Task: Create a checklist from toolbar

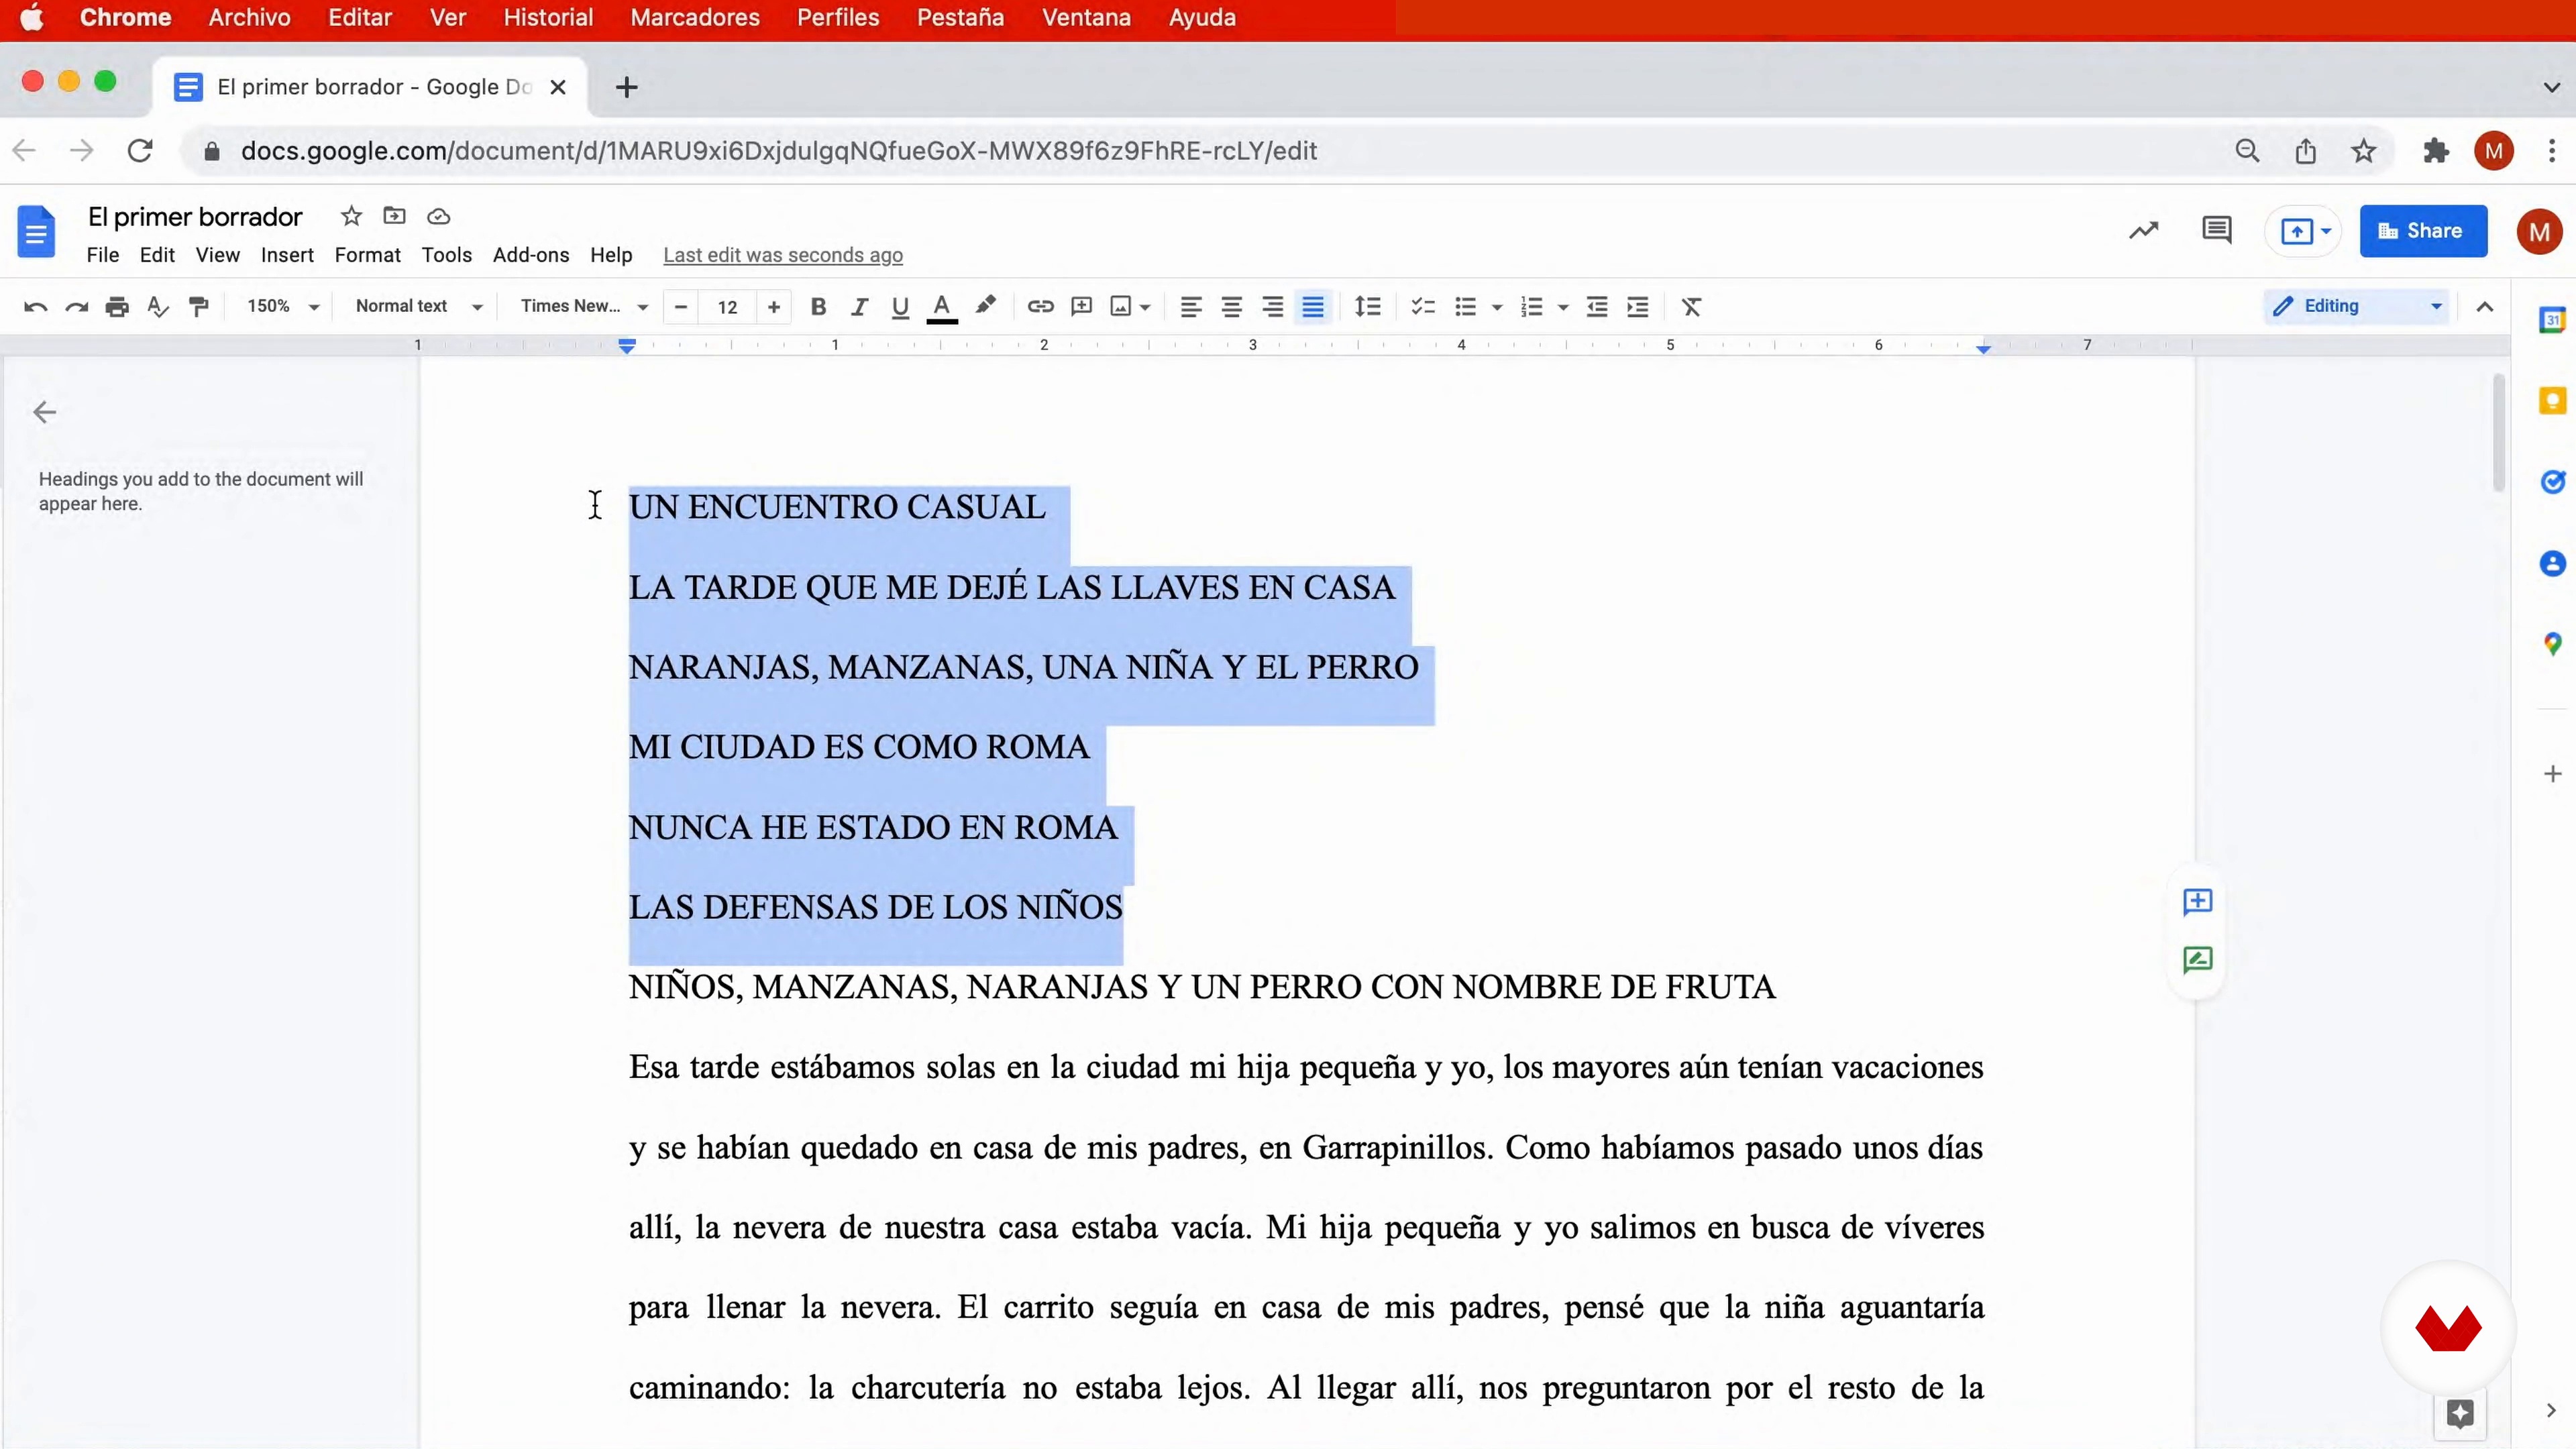Action: 1423,306
